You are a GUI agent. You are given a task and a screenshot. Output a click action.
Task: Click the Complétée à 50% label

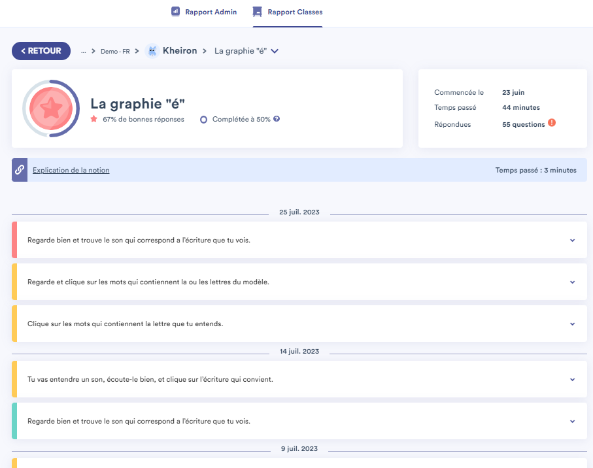(x=241, y=120)
